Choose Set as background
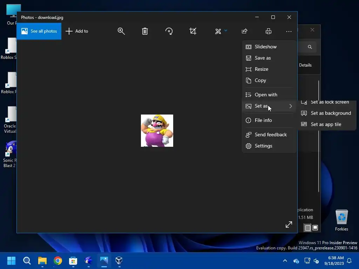This screenshot has width=359, height=269. pos(327,113)
